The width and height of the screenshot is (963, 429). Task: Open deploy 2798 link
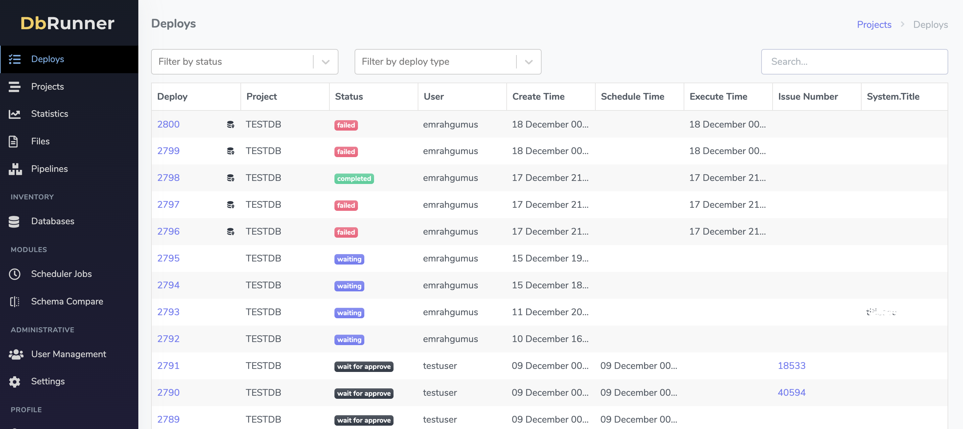click(x=168, y=178)
